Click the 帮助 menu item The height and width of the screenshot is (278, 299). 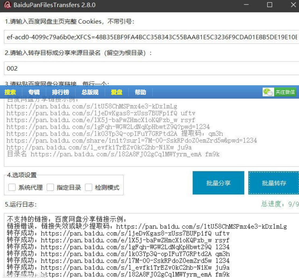[140, 92]
